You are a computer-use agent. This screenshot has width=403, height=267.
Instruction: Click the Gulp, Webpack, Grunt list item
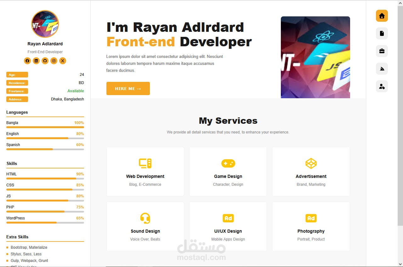29,261
